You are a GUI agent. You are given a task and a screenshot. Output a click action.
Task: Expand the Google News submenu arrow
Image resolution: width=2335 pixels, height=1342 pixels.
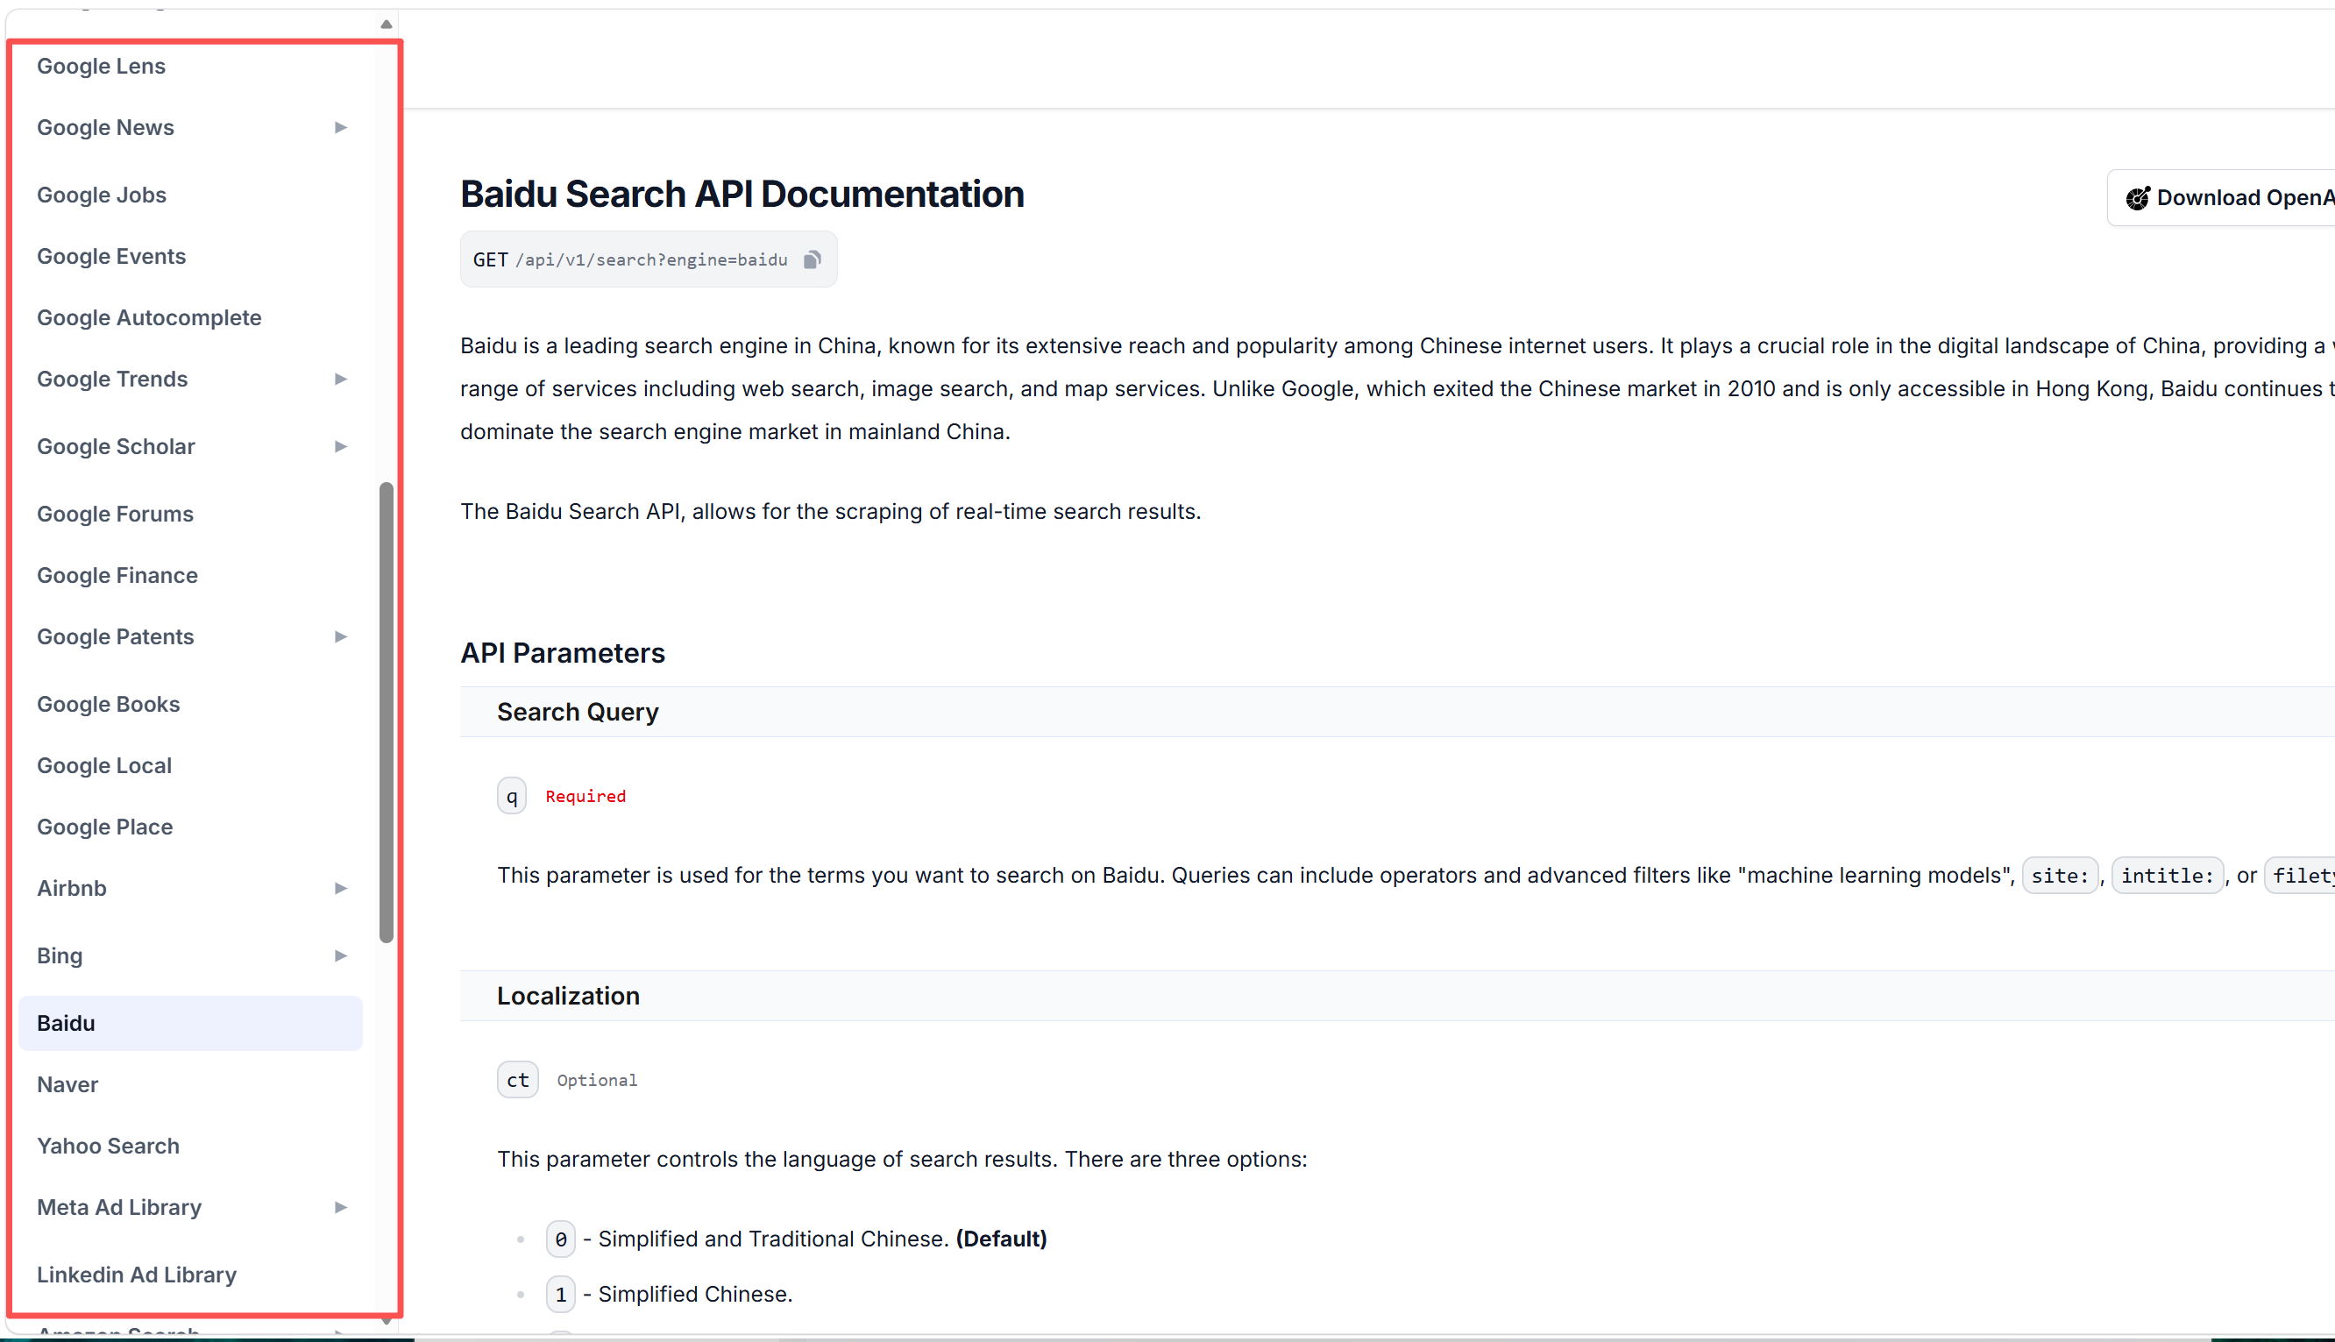pos(340,127)
